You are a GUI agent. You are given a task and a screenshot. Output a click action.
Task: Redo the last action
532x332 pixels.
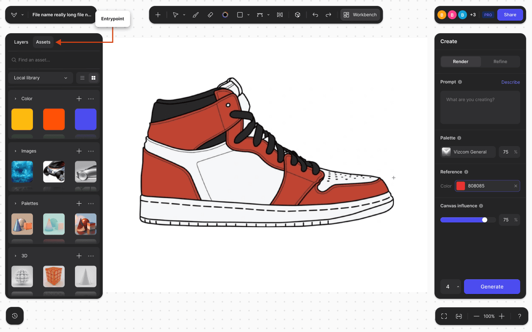328,15
